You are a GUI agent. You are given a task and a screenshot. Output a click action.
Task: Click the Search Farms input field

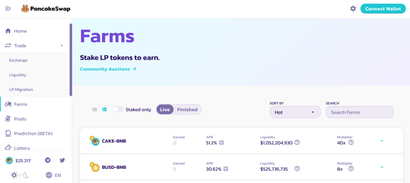tap(359, 112)
